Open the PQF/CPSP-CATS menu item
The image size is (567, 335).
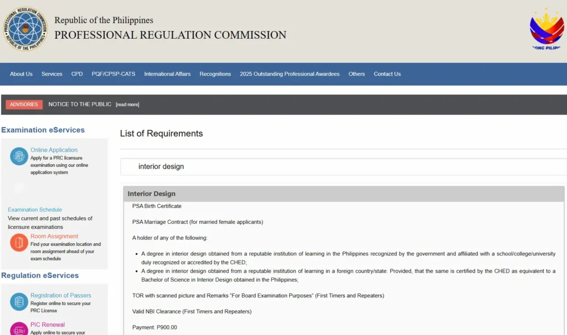114,74
